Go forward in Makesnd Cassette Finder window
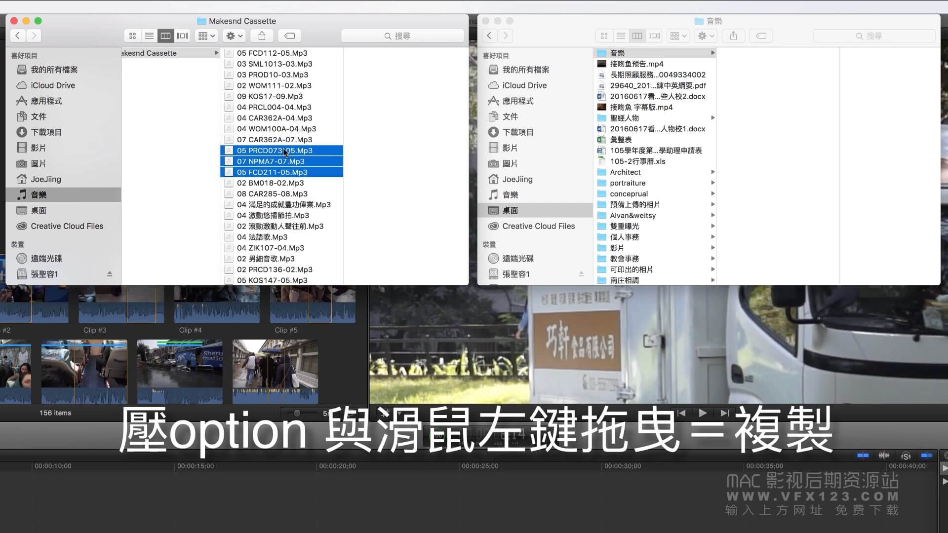 click(34, 36)
